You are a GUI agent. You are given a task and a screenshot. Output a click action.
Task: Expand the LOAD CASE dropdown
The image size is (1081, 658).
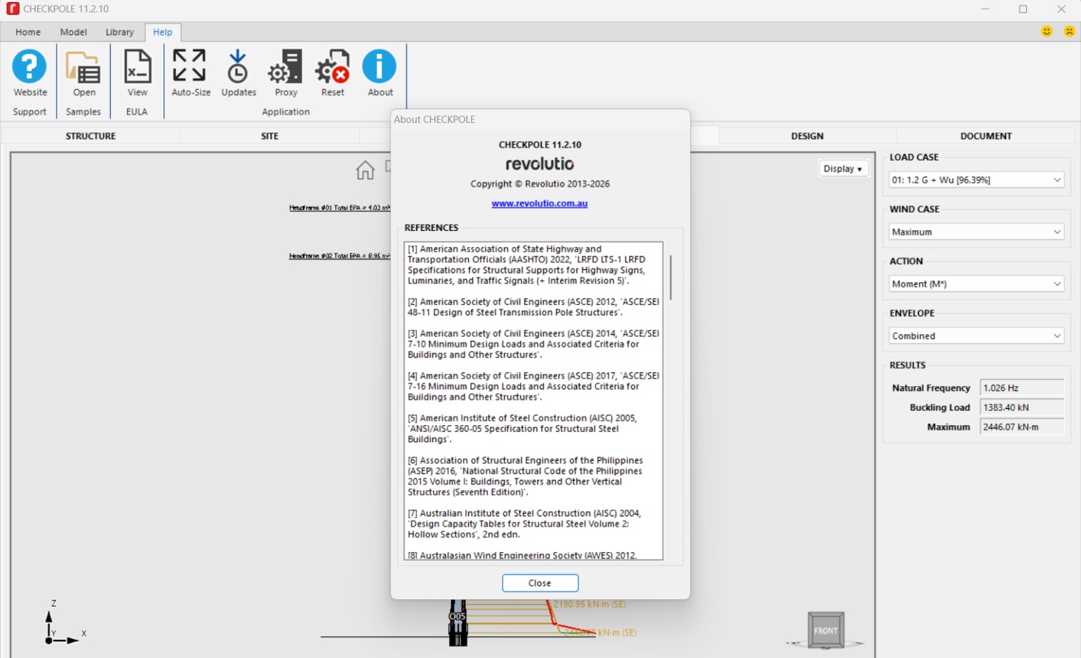tap(976, 180)
